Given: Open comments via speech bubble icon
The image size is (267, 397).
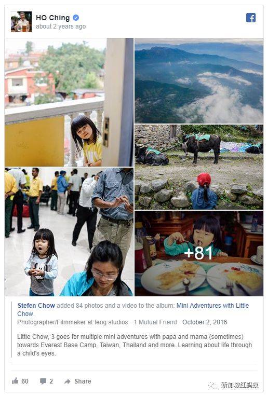Looking at the screenshot, I should [x=43, y=381].
